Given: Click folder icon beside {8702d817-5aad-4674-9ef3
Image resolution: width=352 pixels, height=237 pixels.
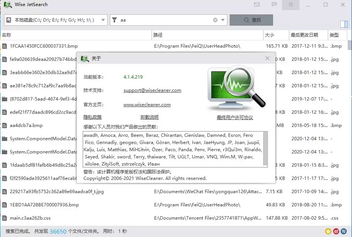Looking at the screenshot, I should (x=5, y=99).
